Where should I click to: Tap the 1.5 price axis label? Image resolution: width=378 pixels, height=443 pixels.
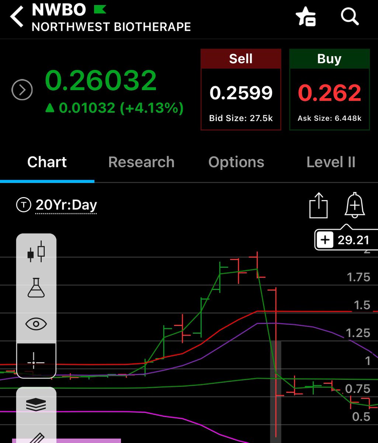click(362, 305)
